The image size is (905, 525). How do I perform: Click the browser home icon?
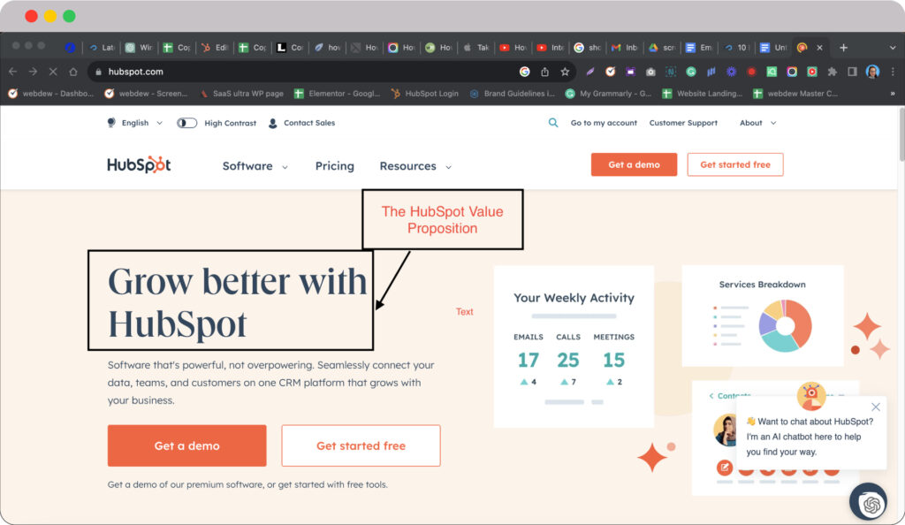click(73, 72)
